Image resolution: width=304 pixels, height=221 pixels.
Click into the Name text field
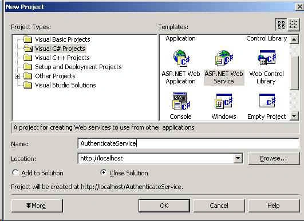188,143
